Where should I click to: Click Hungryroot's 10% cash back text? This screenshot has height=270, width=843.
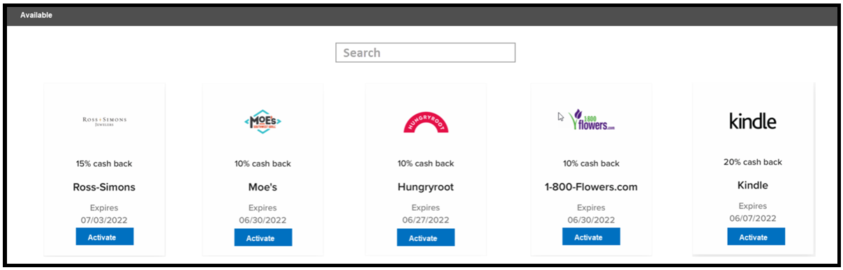(x=425, y=164)
